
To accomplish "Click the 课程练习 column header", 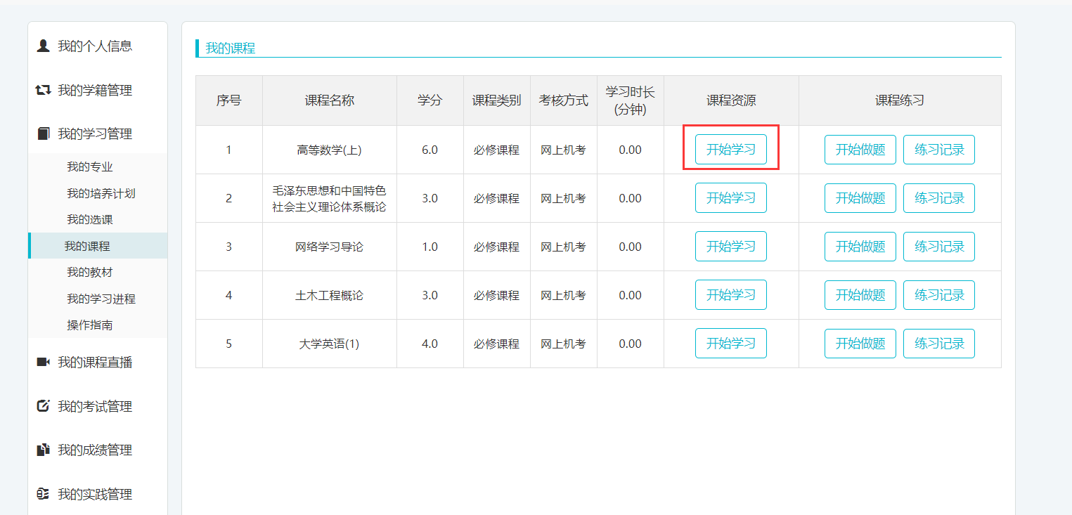I will click(900, 100).
